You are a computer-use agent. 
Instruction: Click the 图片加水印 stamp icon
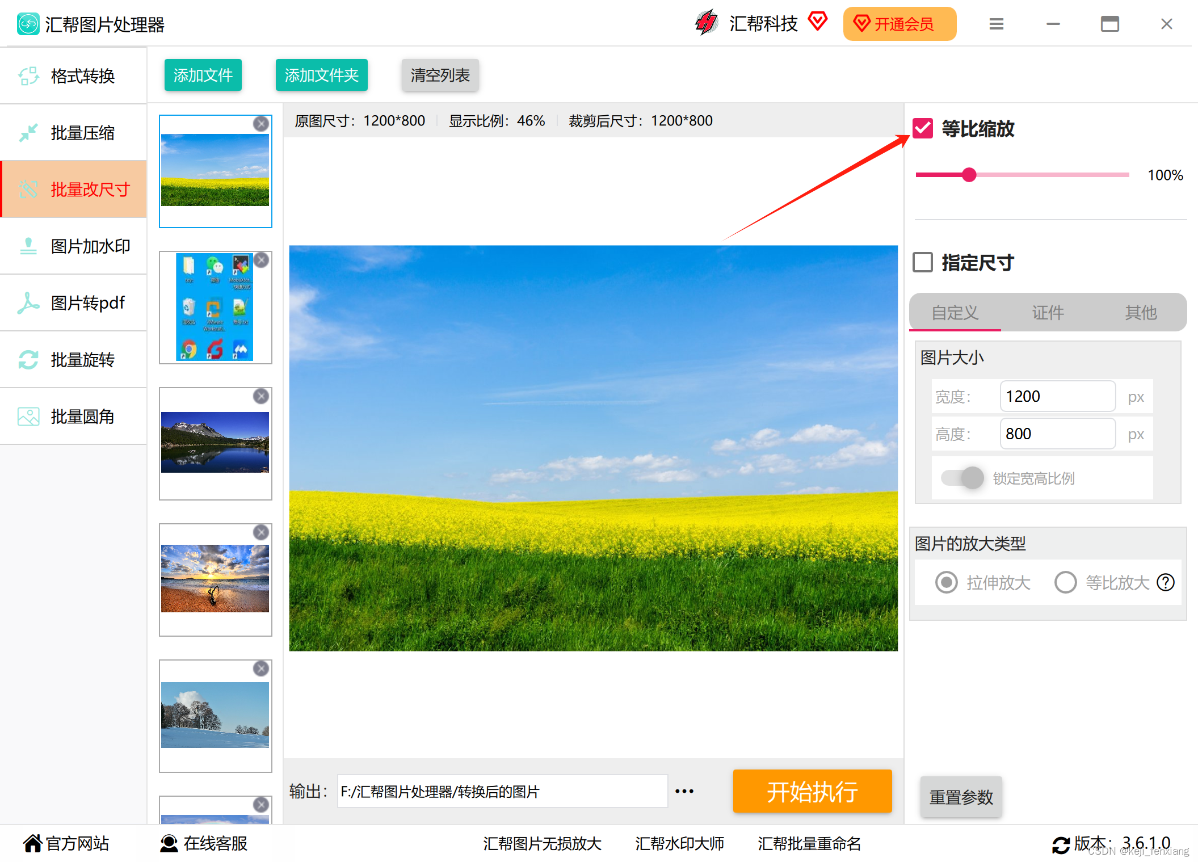[28, 246]
